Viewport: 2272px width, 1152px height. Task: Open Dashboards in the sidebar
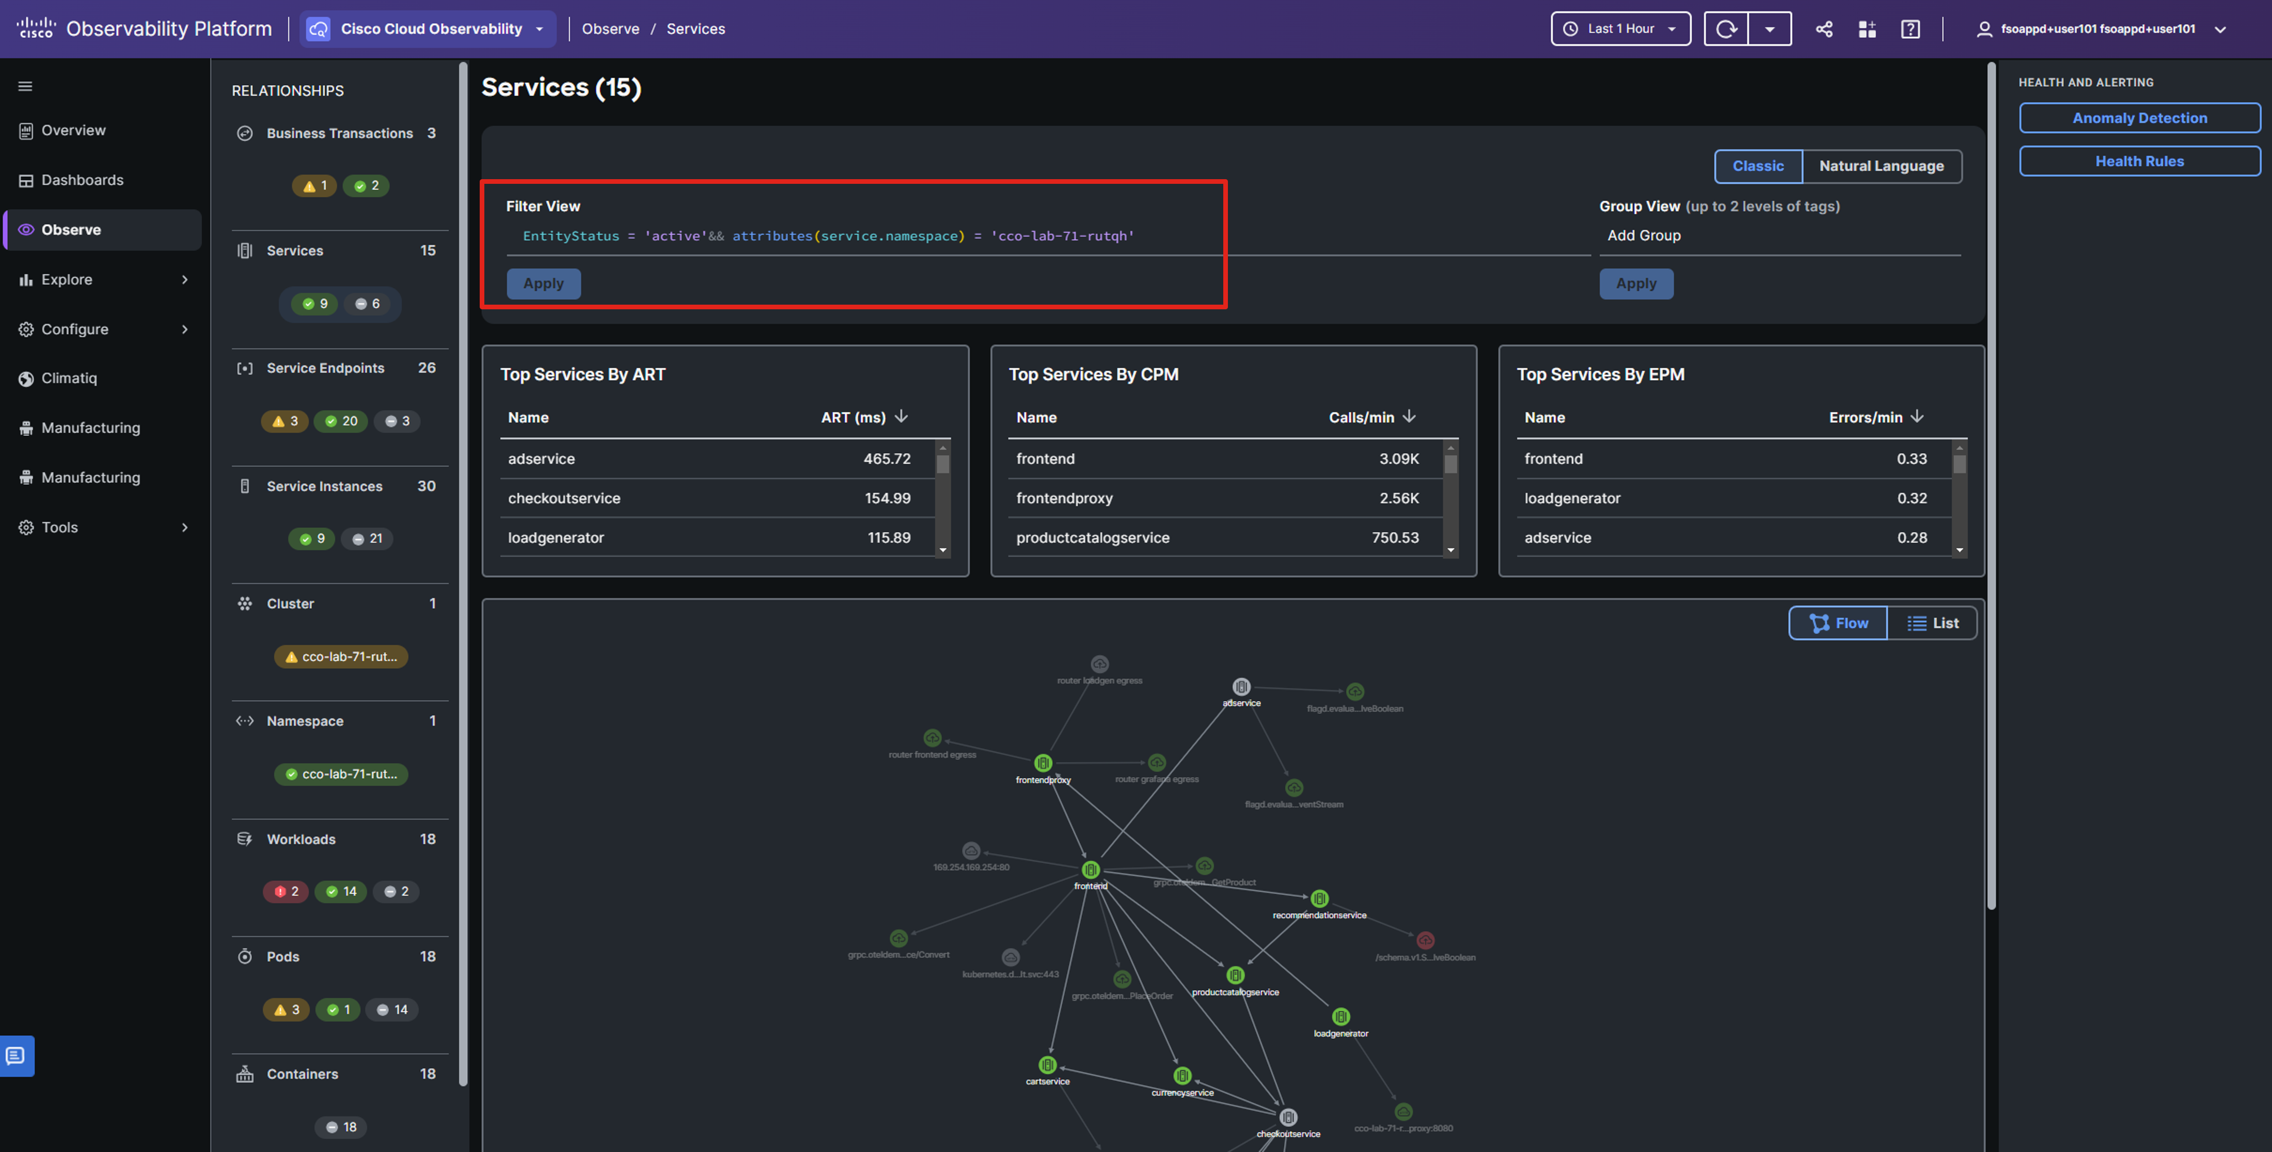point(82,180)
